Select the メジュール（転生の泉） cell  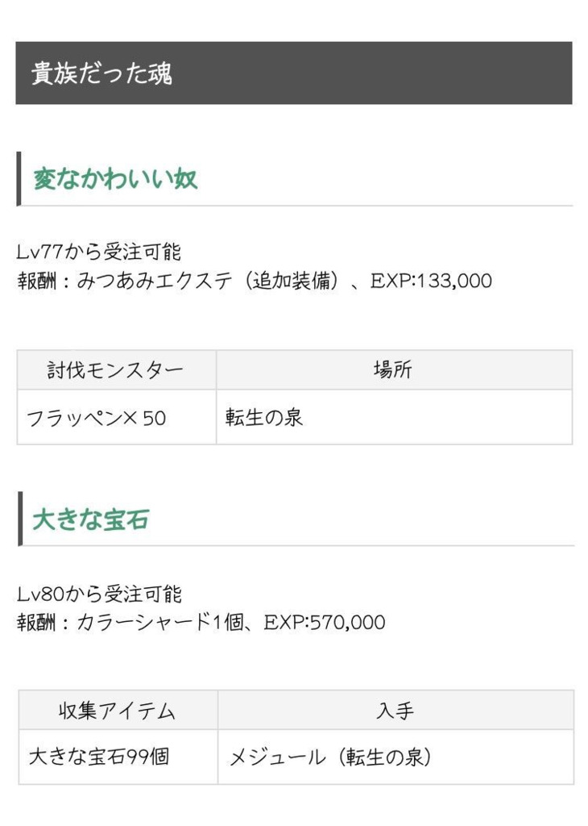click(395, 757)
